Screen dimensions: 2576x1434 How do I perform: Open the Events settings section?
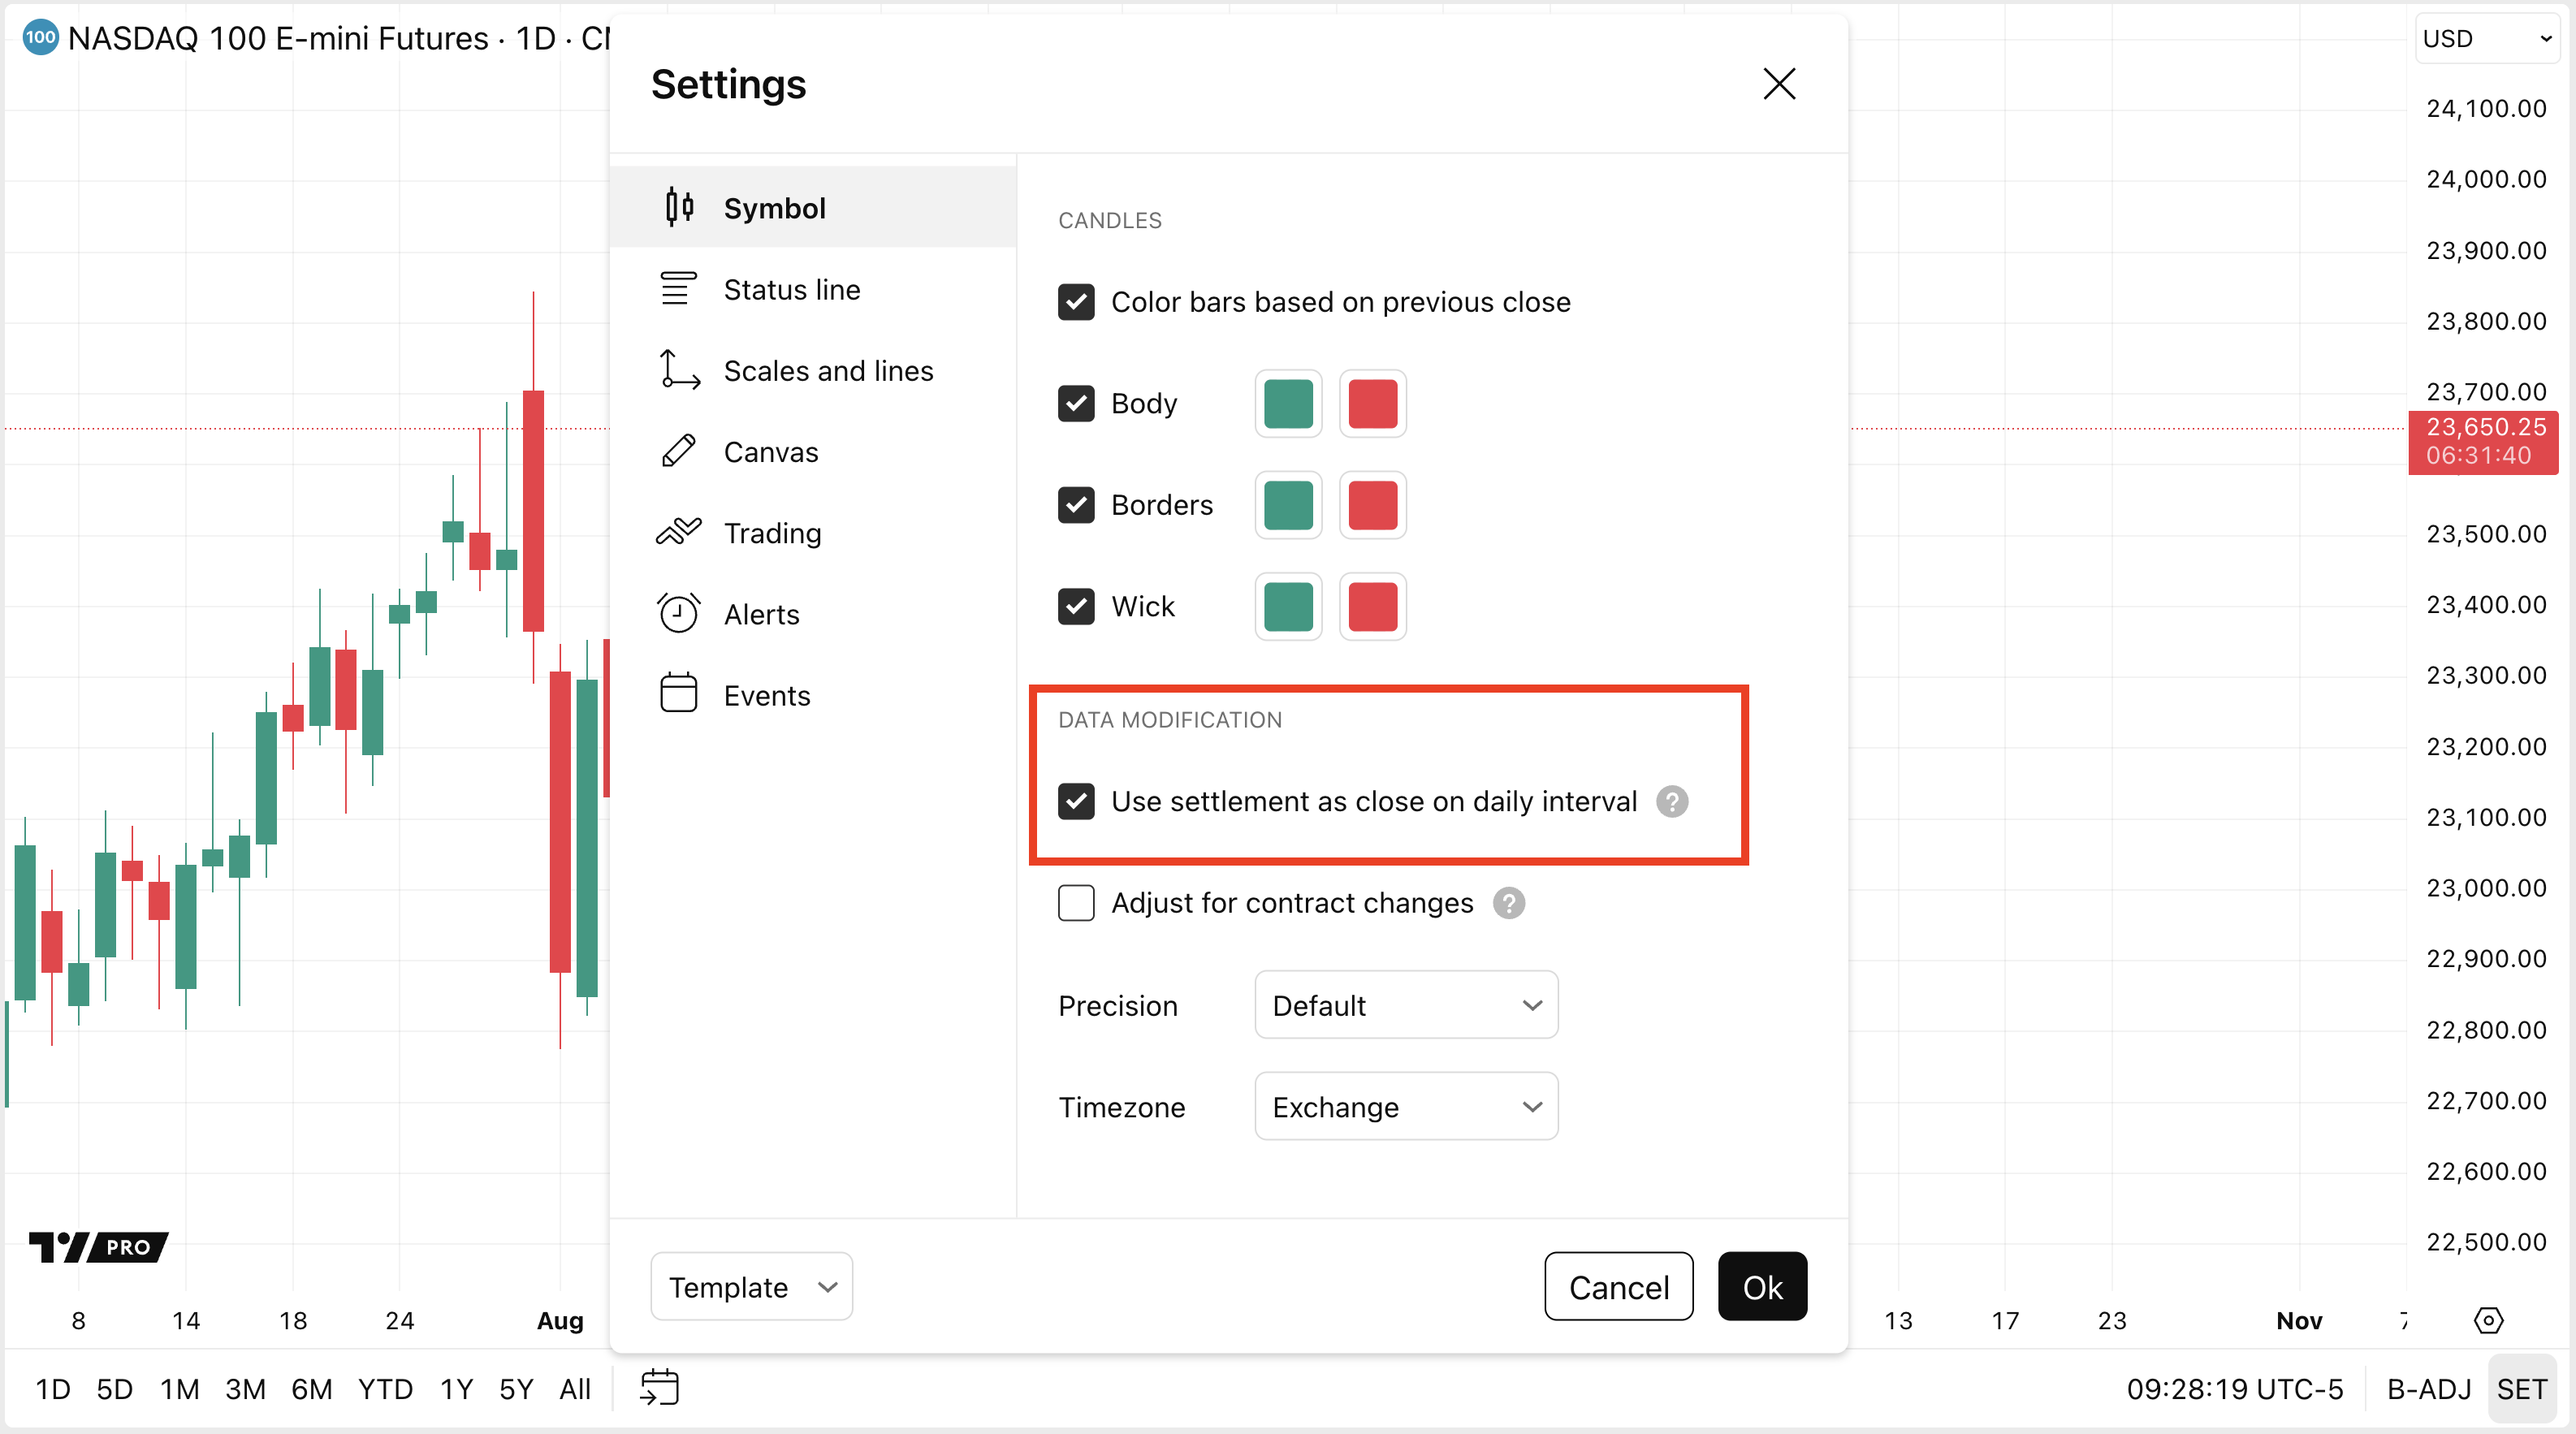pos(767,695)
